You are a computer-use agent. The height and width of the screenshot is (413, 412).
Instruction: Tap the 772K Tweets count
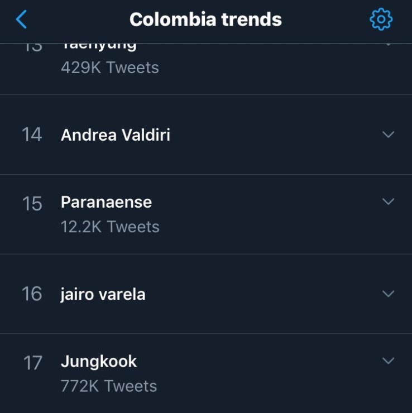point(109,386)
